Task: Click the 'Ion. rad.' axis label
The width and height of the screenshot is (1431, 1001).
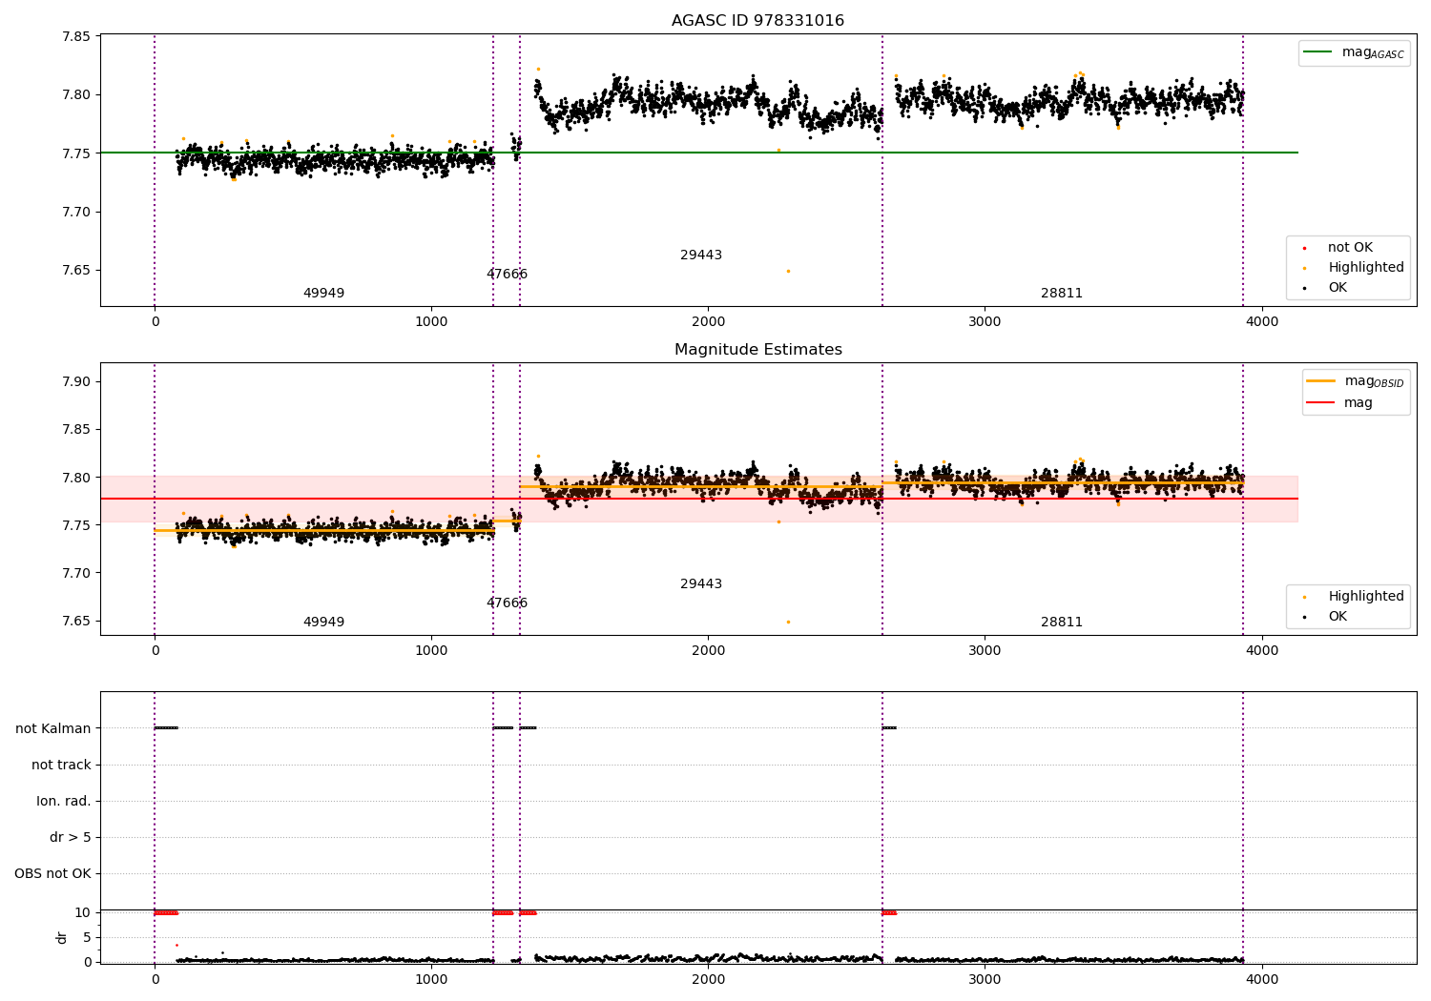Action: 64,801
